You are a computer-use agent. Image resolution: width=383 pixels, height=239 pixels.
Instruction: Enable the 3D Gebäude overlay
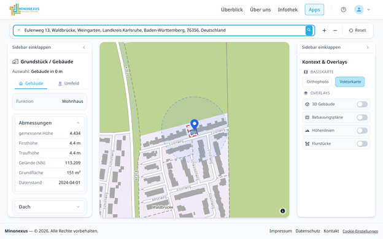tap(362, 104)
